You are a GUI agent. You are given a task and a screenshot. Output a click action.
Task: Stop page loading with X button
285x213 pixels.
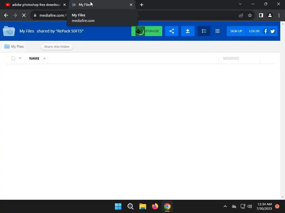coord(24,16)
